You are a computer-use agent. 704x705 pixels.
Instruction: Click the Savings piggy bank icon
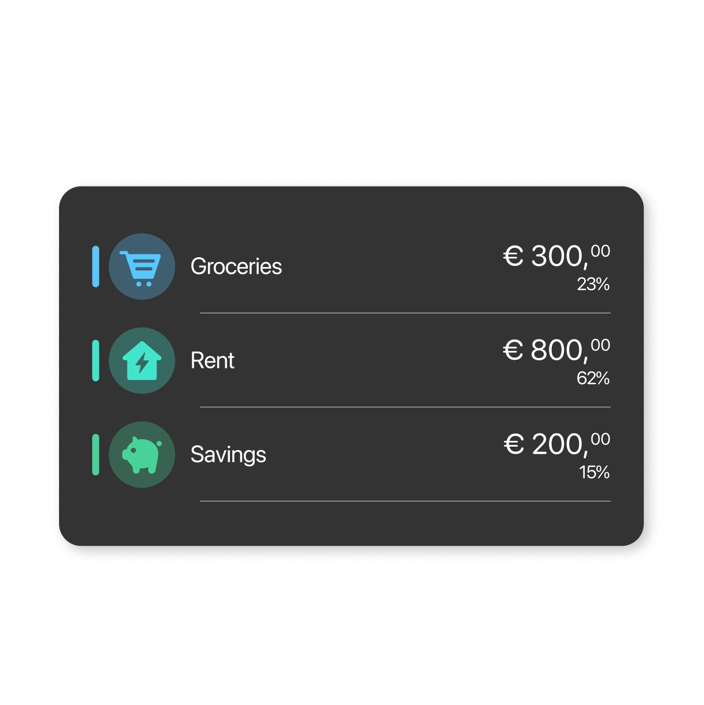[142, 455]
